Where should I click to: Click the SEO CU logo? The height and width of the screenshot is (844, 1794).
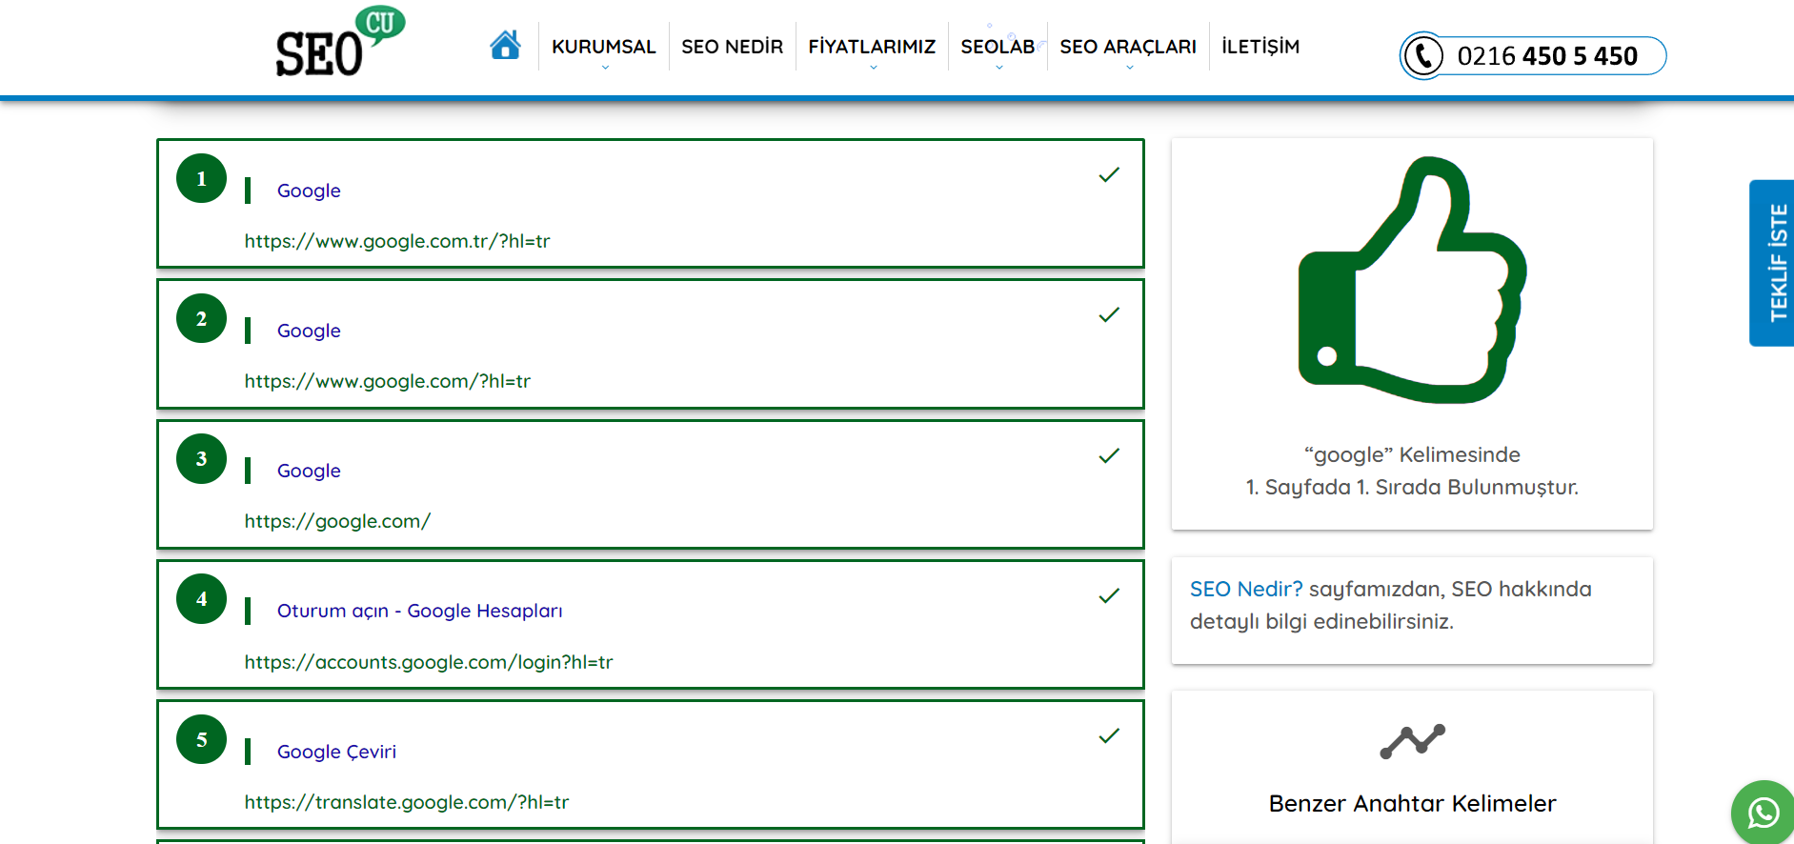click(x=340, y=42)
